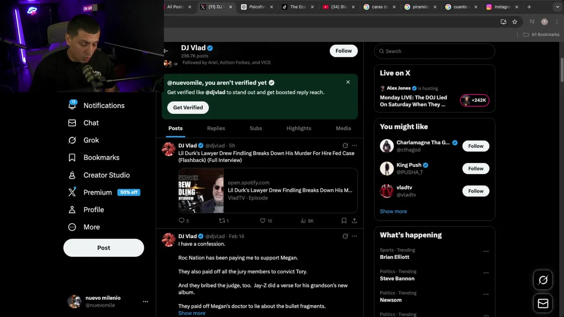Like the Lil Durk lawyer post
The image size is (564, 317).
pos(263,221)
